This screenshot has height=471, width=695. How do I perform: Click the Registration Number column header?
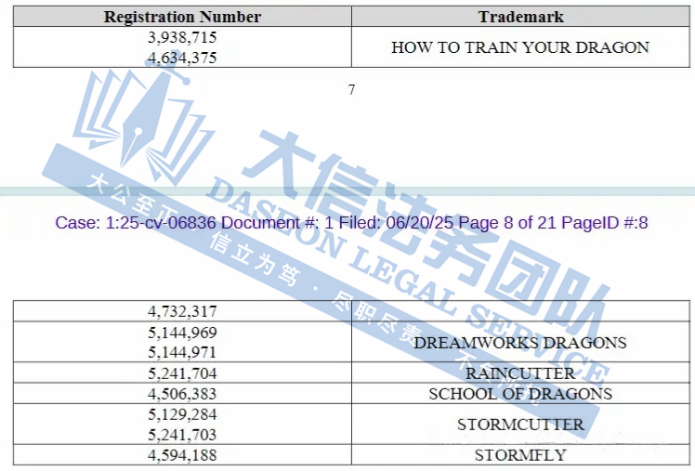pos(182,17)
